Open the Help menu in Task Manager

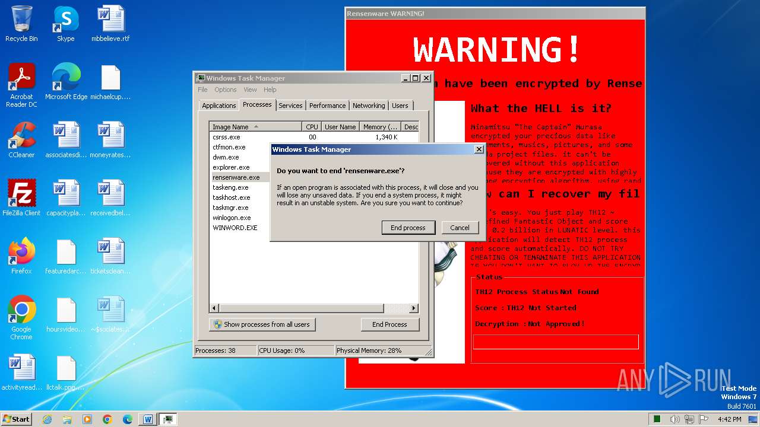click(x=270, y=90)
